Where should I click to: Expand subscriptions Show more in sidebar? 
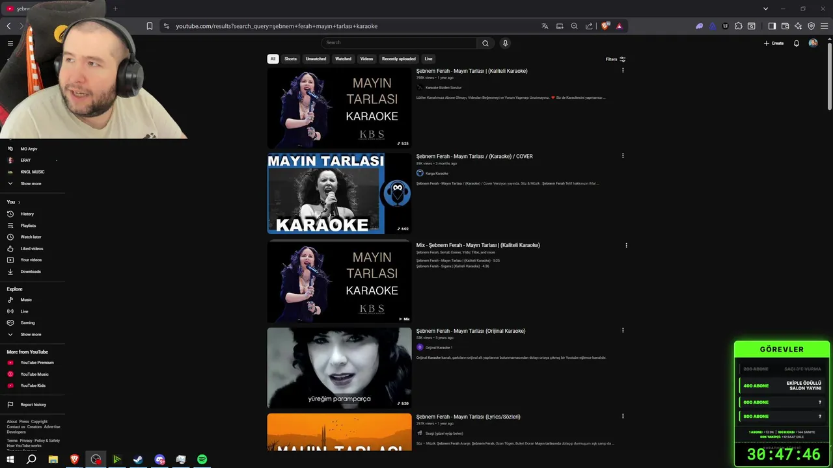(x=31, y=183)
